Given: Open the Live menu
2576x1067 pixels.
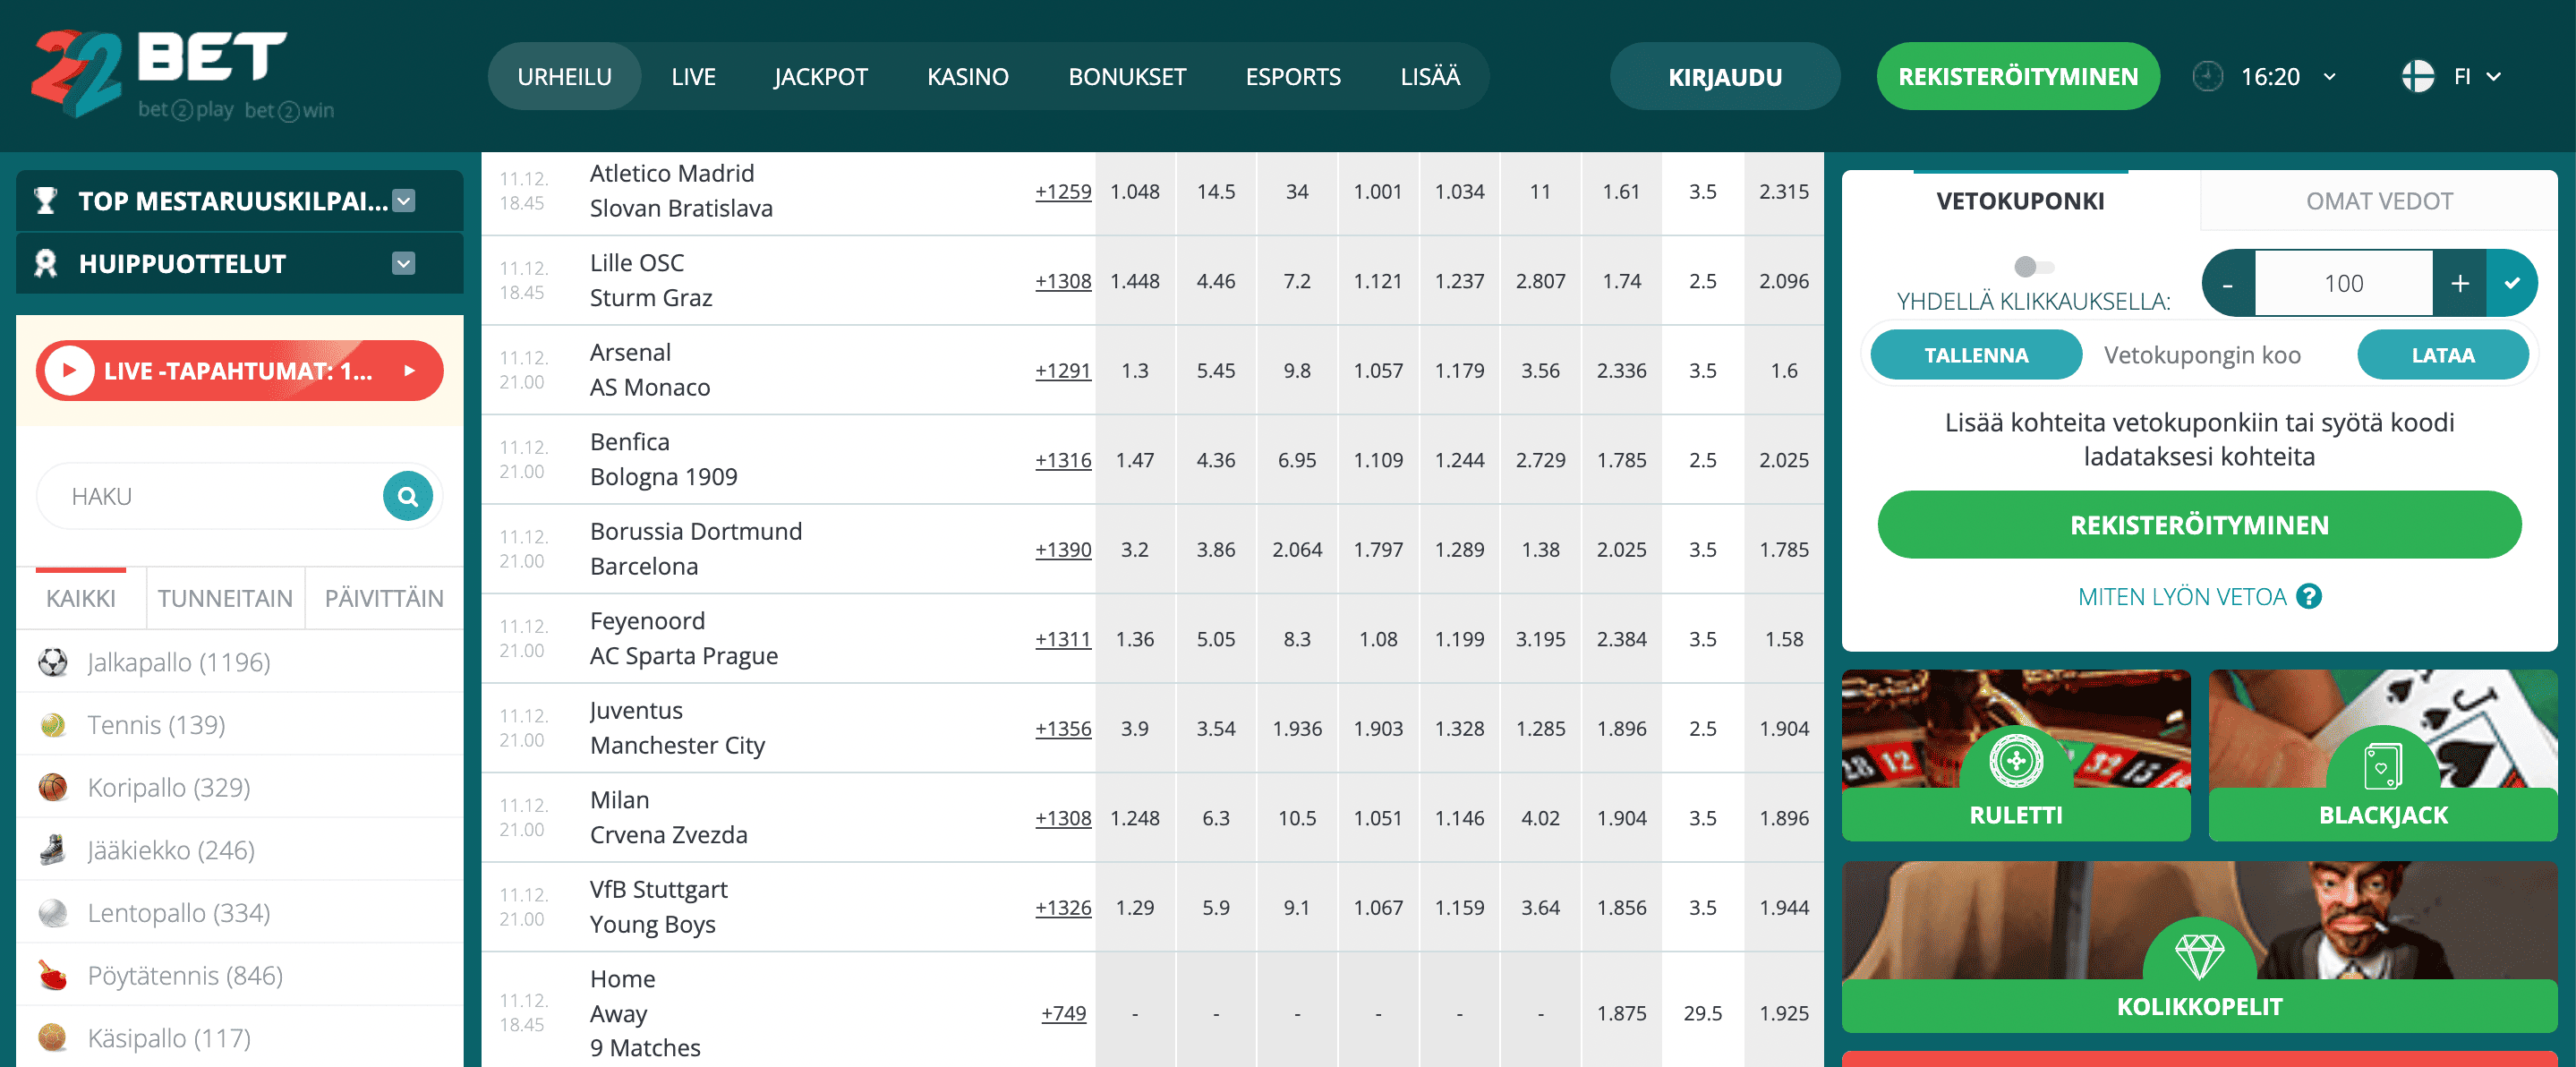Looking at the screenshot, I should pos(693,76).
